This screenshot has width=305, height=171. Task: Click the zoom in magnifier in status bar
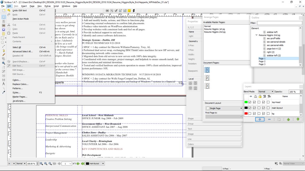[x=50, y=164]
